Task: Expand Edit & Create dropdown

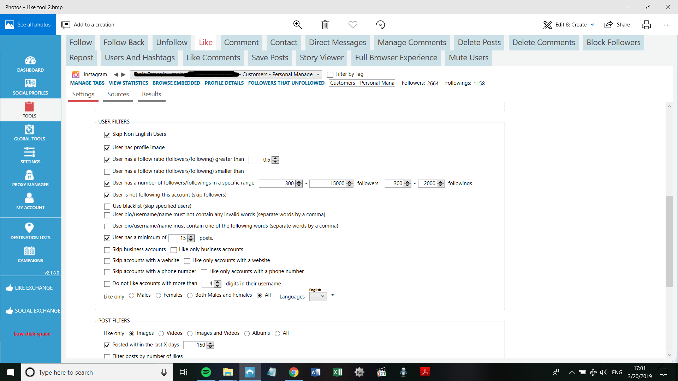Action: [592, 25]
